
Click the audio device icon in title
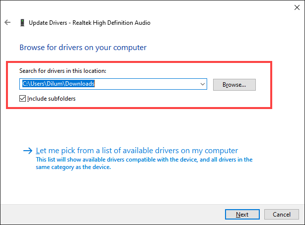click(x=22, y=22)
